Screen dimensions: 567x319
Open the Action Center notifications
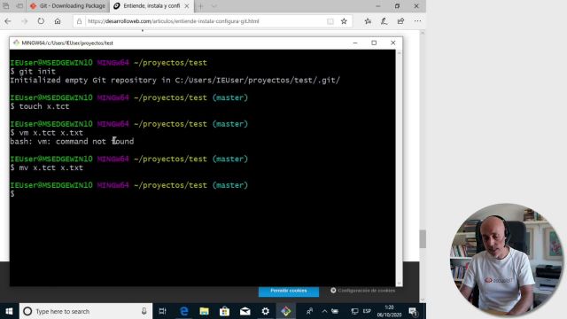(413, 311)
